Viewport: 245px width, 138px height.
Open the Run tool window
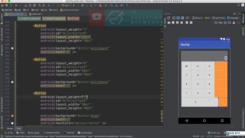(x=9, y=133)
